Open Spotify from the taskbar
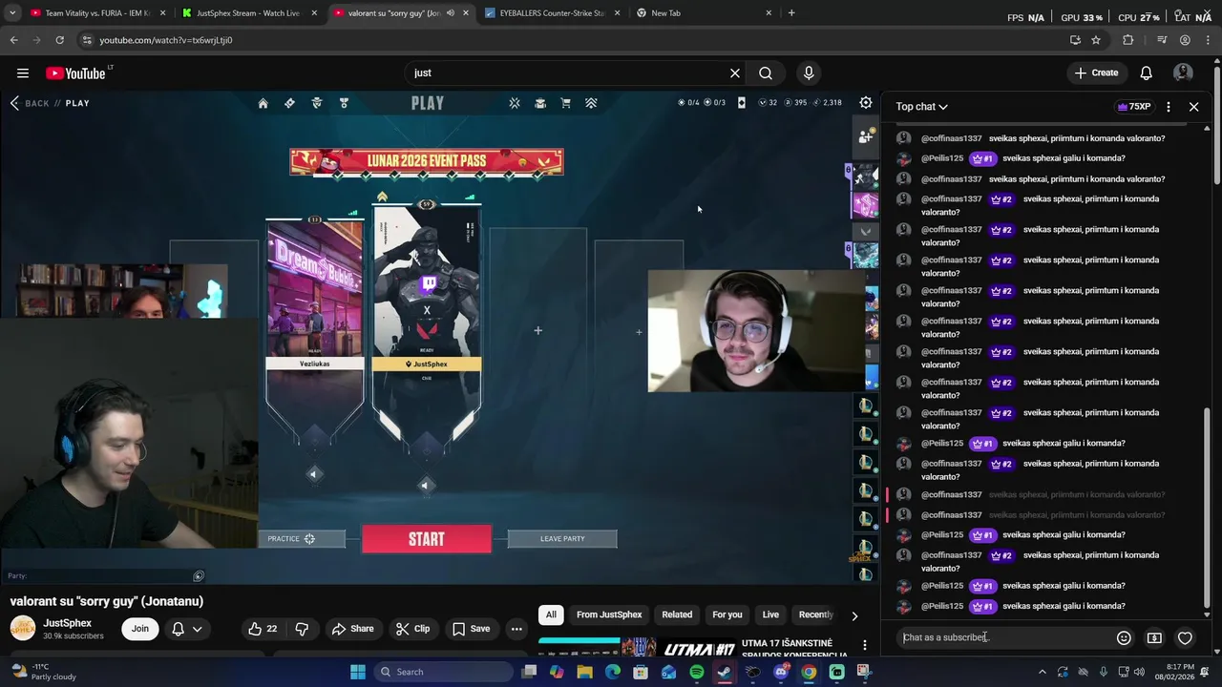Viewport: 1222px width, 687px height. (697, 672)
